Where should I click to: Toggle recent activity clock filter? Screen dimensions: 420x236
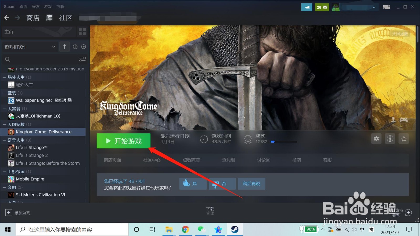[x=75, y=47]
